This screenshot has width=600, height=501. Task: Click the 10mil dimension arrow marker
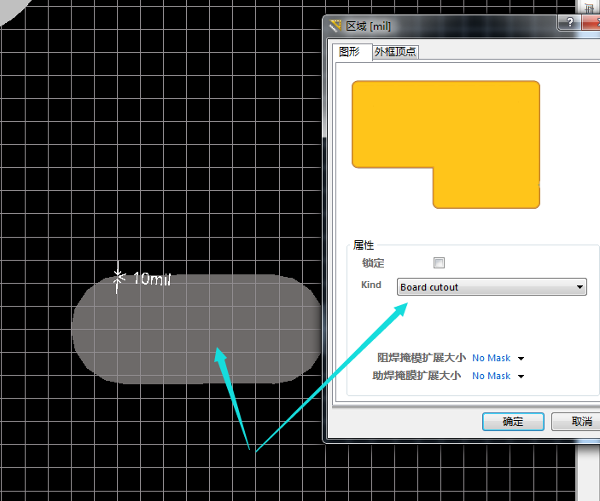tap(119, 279)
